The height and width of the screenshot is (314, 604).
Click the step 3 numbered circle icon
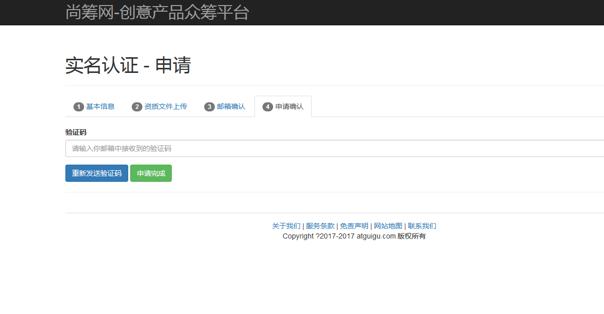pos(209,106)
